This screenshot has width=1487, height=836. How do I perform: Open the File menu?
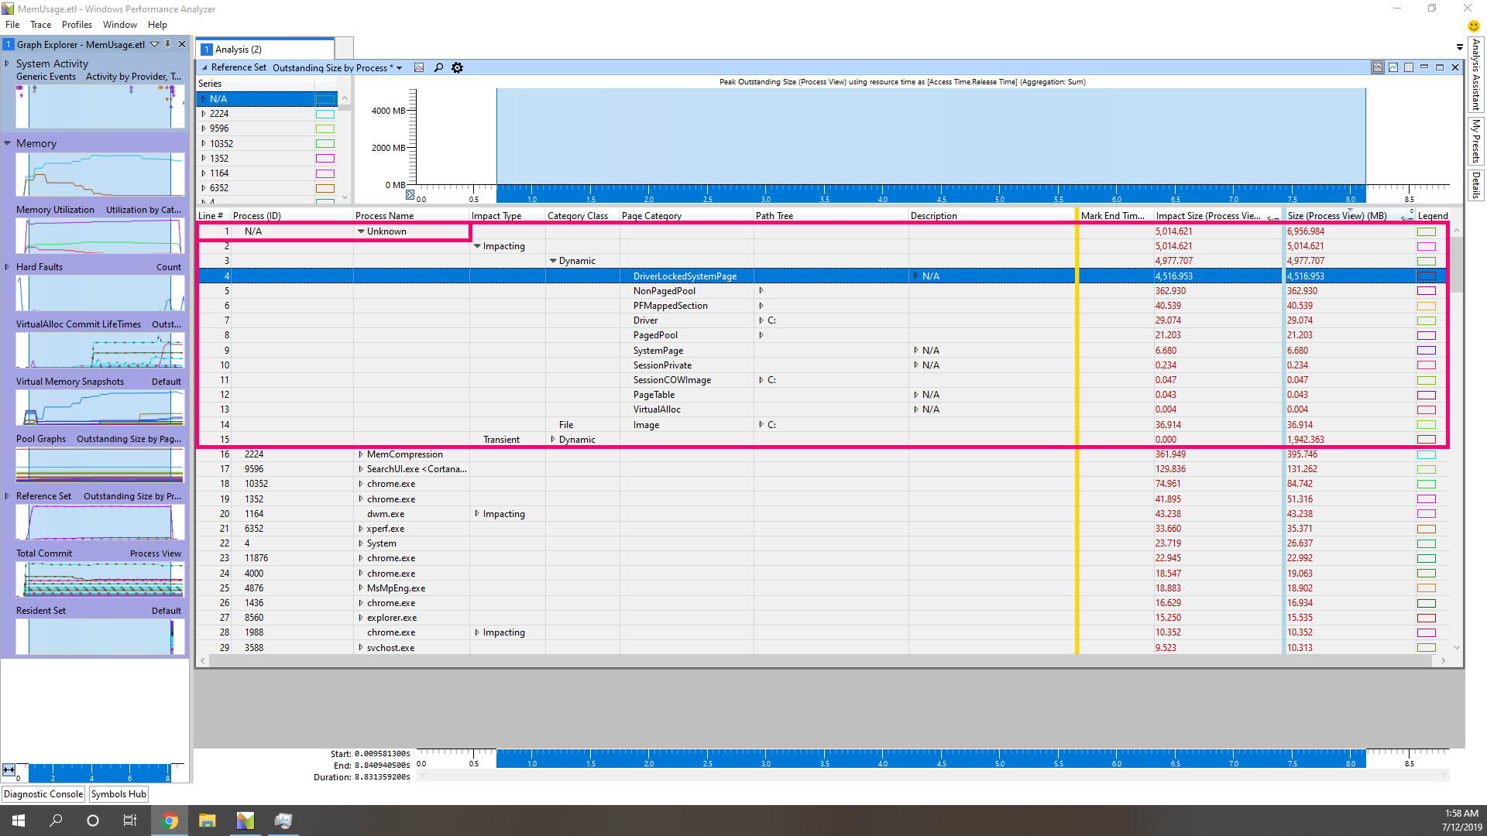pyautogui.click(x=12, y=25)
